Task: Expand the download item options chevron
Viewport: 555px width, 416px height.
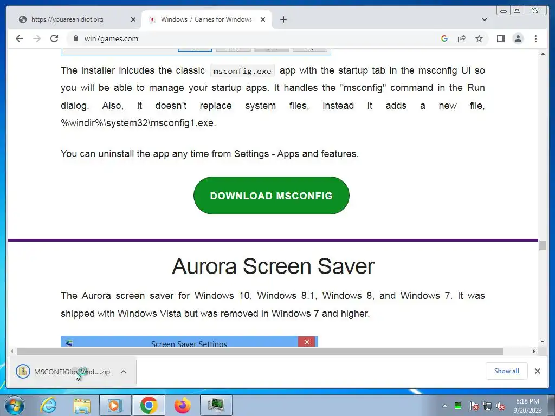Action: click(124, 372)
